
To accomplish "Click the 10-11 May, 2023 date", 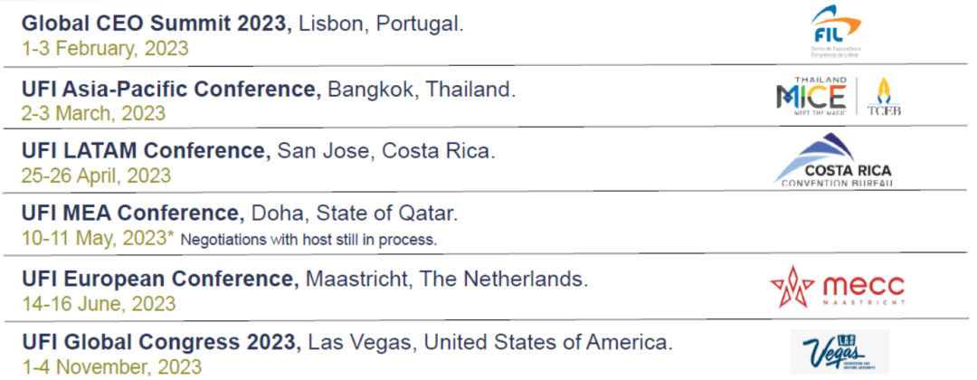I will 94,239.
